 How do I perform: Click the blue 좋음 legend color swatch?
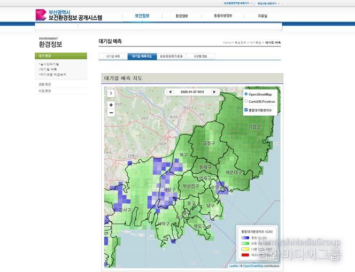(x=244, y=238)
